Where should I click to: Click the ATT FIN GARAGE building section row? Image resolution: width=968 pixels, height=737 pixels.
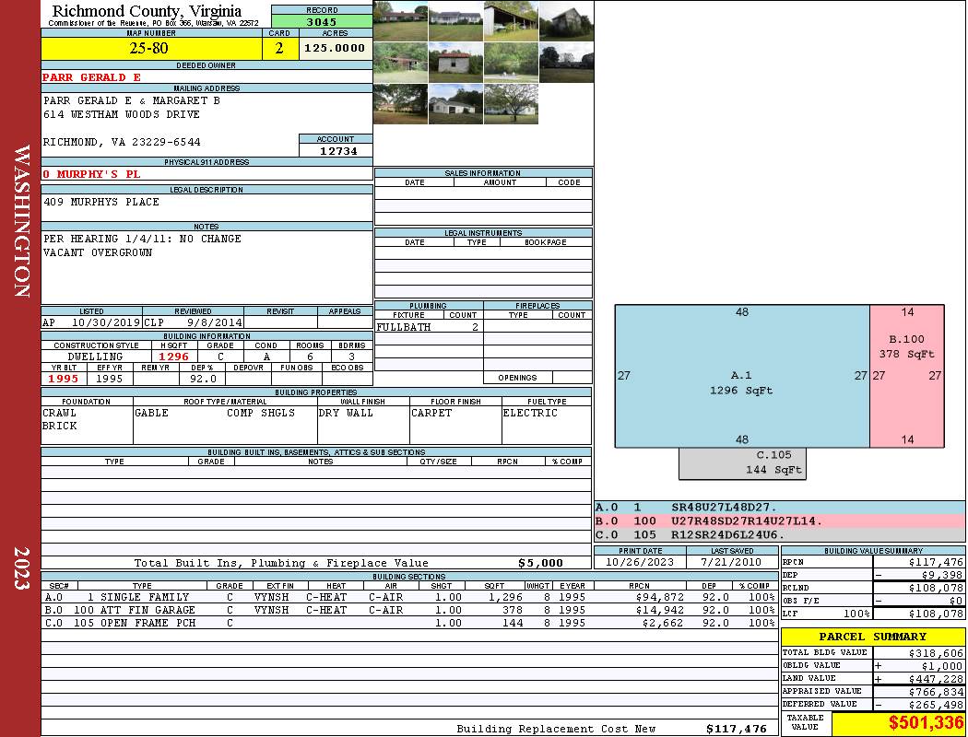point(410,610)
